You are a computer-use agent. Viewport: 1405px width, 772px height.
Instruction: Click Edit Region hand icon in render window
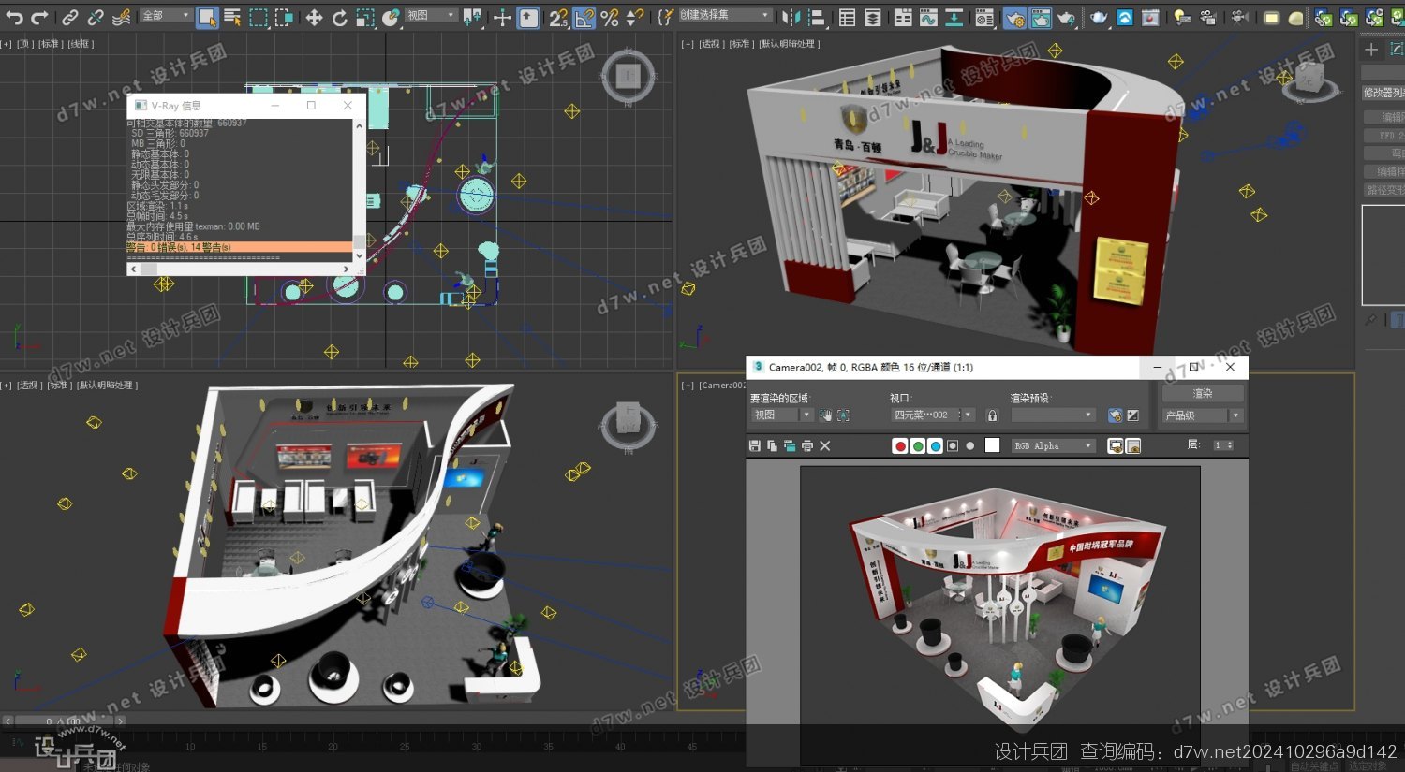[825, 415]
